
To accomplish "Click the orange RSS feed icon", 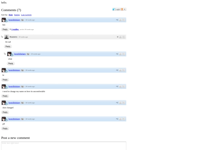I will (122, 9).
